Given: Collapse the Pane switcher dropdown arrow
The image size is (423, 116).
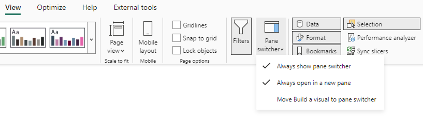Looking at the screenshot, I should (282, 49).
